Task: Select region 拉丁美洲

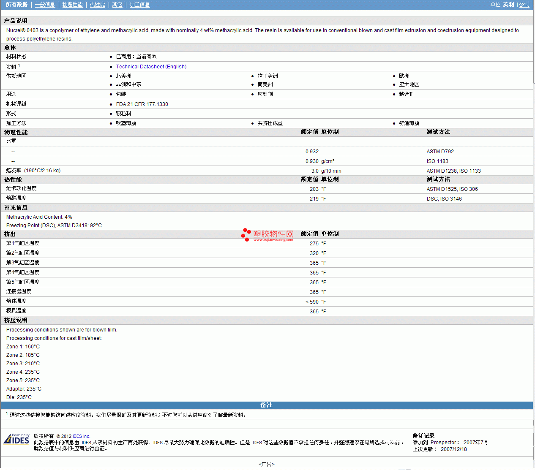Action: 267,76
